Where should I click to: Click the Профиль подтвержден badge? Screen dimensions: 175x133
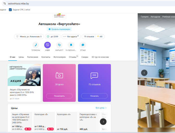tap(59, 29)
